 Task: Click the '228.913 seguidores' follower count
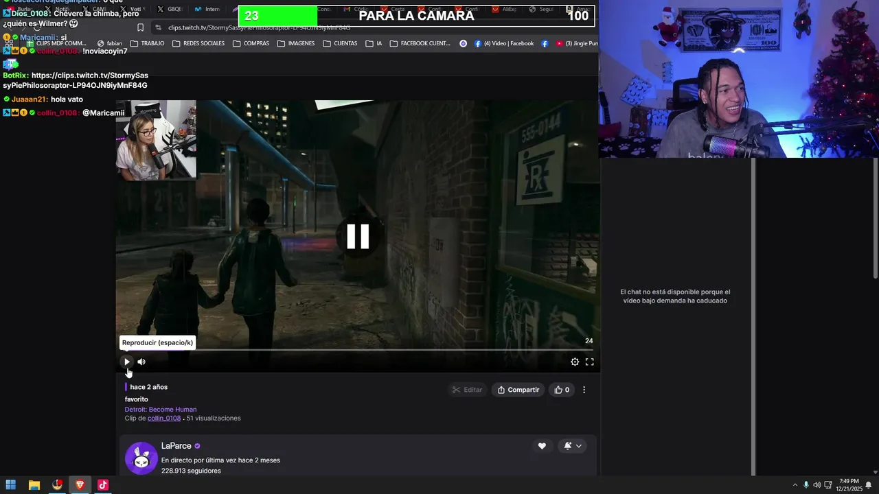tap(191, 471)
